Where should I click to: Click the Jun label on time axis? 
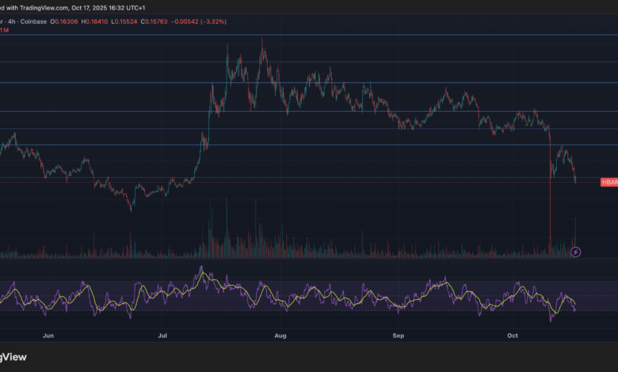(x=48, y=336)
